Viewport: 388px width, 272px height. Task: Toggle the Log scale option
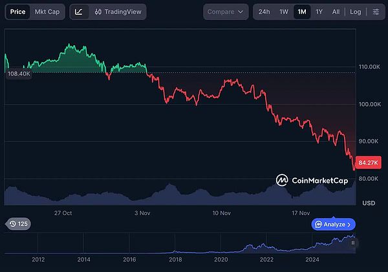(356, 12)
